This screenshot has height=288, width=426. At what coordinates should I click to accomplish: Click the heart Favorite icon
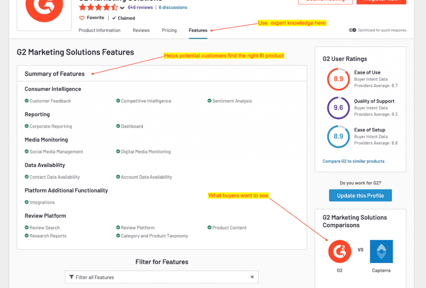pos(82,18)
